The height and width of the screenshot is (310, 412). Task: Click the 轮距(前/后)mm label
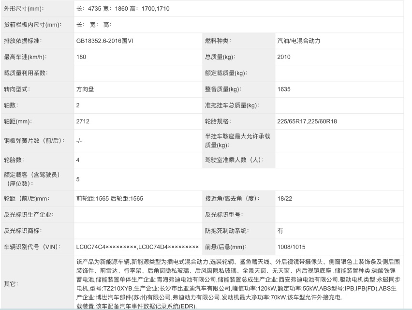coord(27,199)
